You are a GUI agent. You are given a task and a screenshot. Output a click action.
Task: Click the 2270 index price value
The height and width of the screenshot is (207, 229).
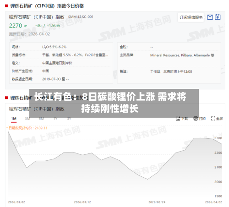click(16, 26)
